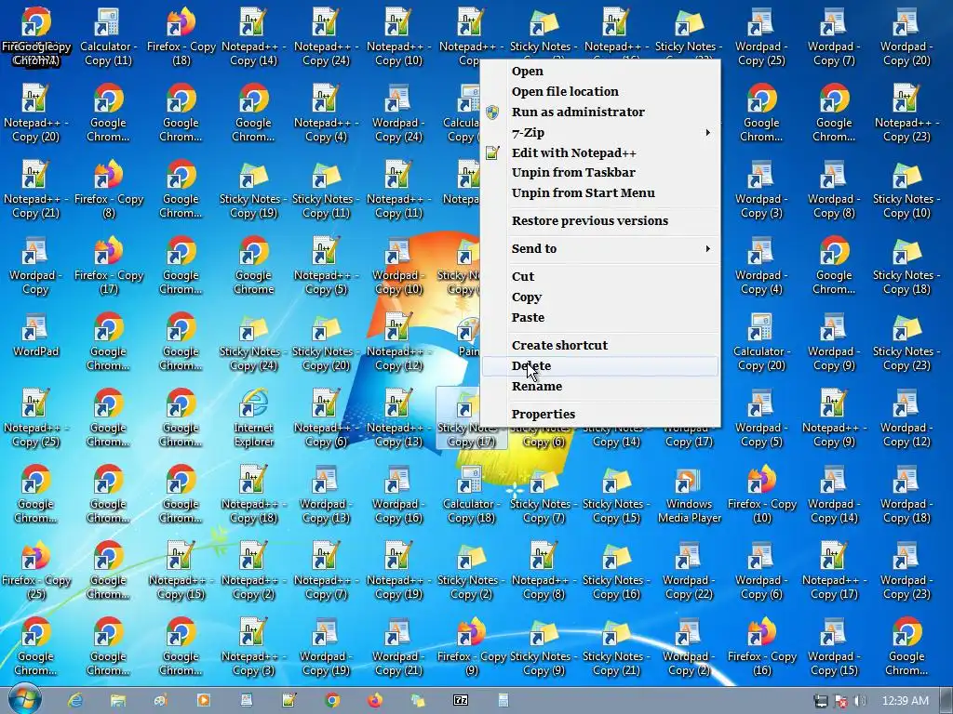953x714 pixels.
Task: Select the Firefox - Copy (10) desktop icon
Action: 761,495
